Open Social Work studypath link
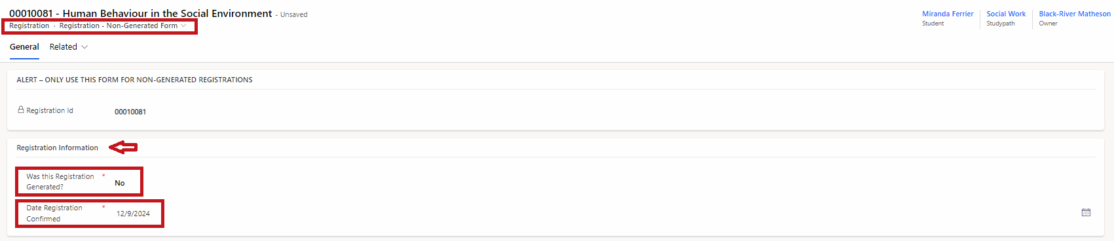The height and width of the screenshot is (241, 1114). (1006, 14)
